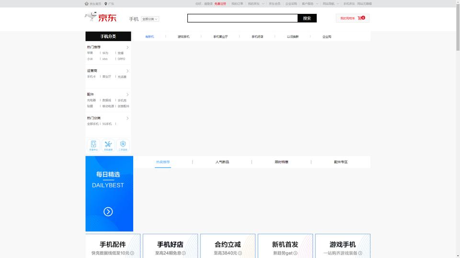This screenshot has height=258, width=460.
Task: Select the 限时特惠 tab
Action: click(x=281, y=162)
